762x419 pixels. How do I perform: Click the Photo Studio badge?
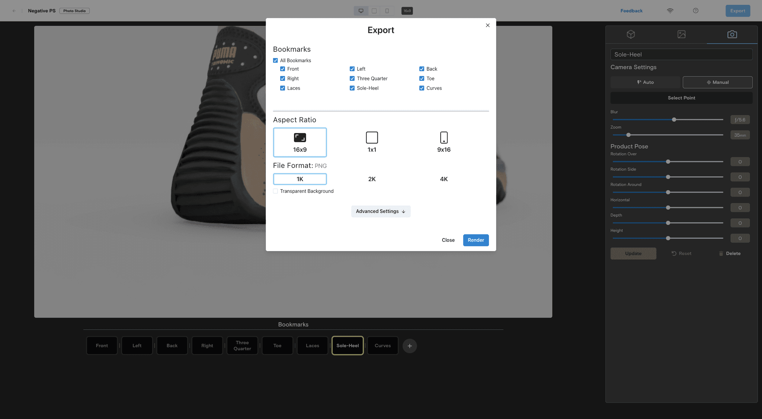pos(74,11)
